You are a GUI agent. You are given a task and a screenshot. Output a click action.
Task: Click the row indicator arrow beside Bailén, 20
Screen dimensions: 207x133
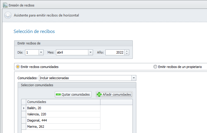pos(24,108)
